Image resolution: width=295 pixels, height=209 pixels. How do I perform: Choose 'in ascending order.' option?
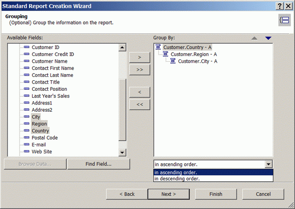point(213,172)
